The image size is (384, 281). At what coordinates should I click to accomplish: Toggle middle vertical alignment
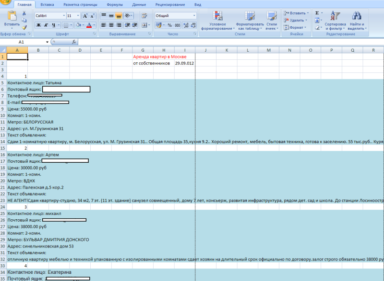pyautogui.click(x=111, y=16)
